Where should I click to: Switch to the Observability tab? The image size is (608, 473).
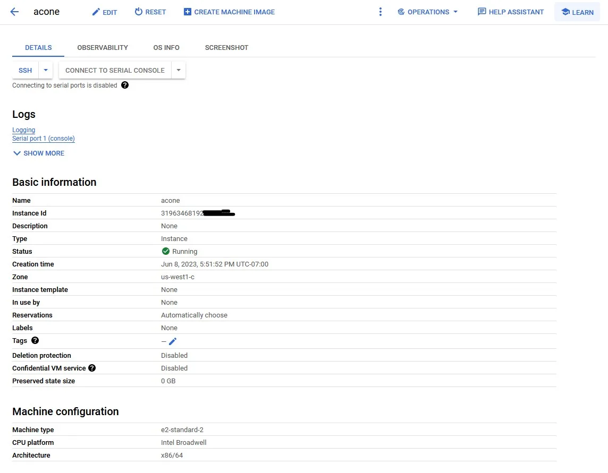click(103, 47)
